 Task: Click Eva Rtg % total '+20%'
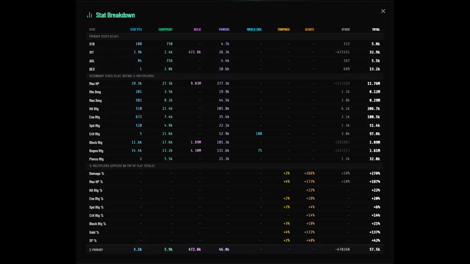point(376,198)
